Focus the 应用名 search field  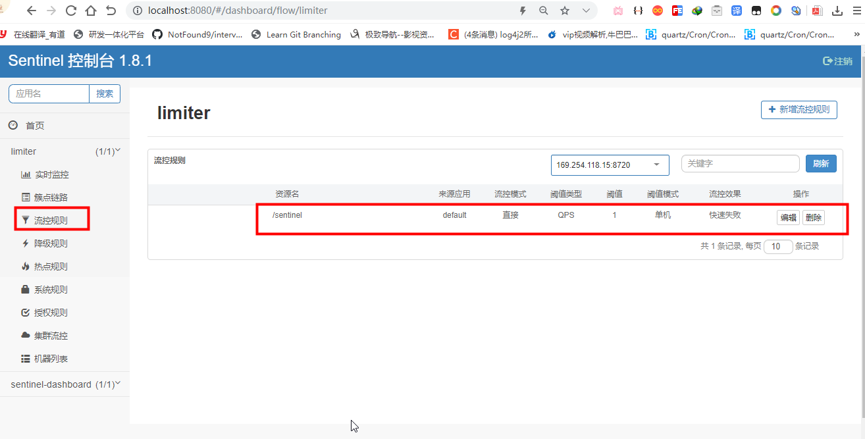tap(49, 93)
